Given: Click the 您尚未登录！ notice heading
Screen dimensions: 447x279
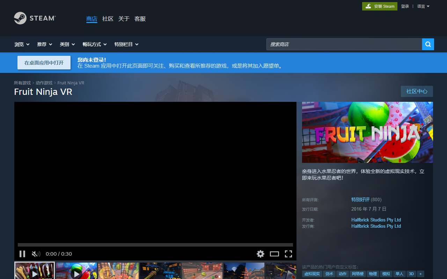Looking at the screenshot, I should [x=92, y=60].
